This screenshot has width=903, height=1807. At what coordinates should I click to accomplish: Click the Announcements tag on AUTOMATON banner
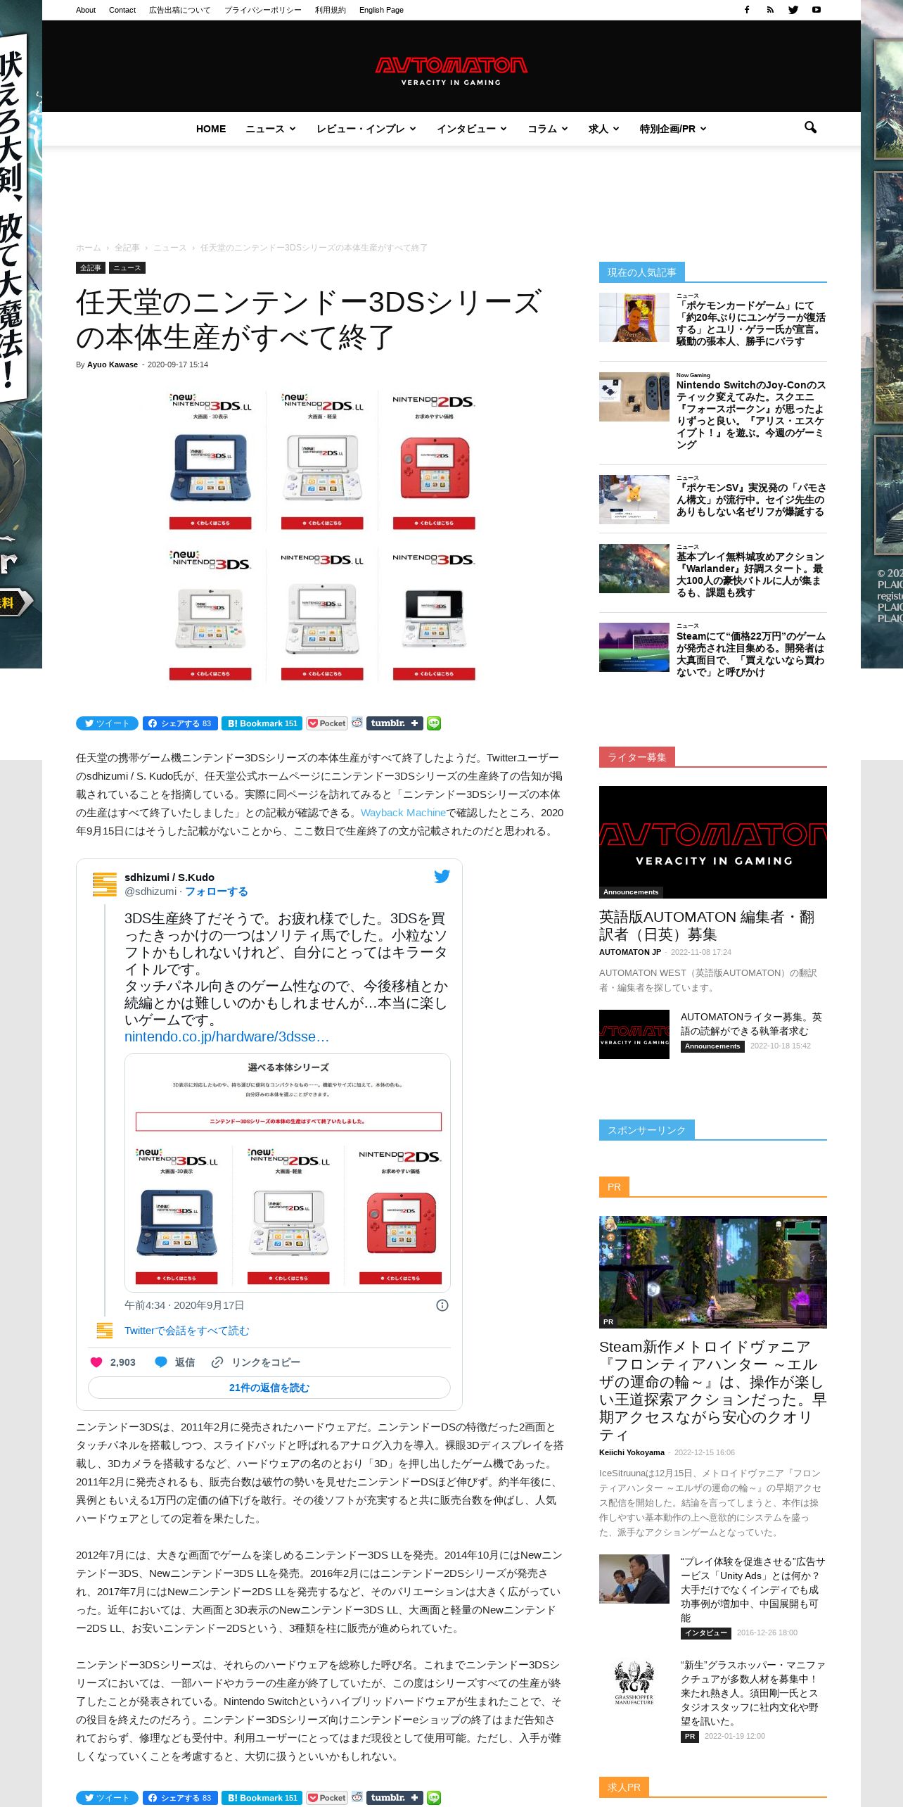631,892
